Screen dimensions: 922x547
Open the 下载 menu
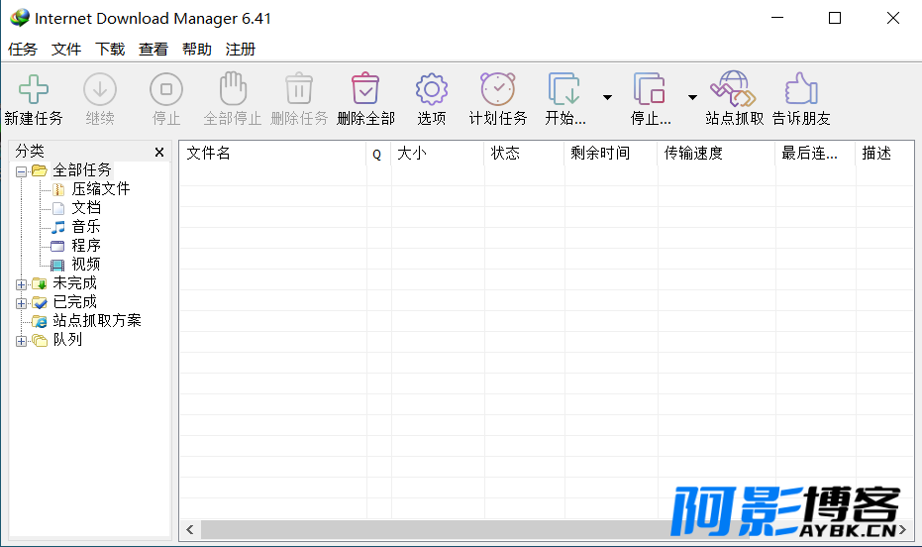pos(110,50)
